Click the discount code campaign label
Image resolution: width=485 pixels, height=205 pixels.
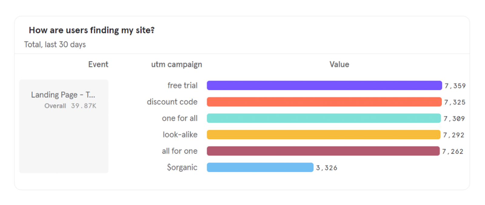[172, 102]
